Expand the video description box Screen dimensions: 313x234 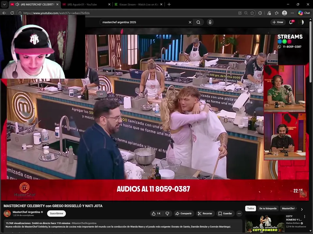point(123,226)
